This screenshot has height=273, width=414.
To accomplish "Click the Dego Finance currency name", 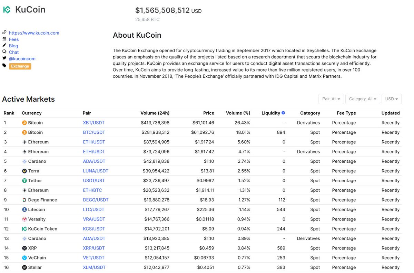I will (42, 200).
